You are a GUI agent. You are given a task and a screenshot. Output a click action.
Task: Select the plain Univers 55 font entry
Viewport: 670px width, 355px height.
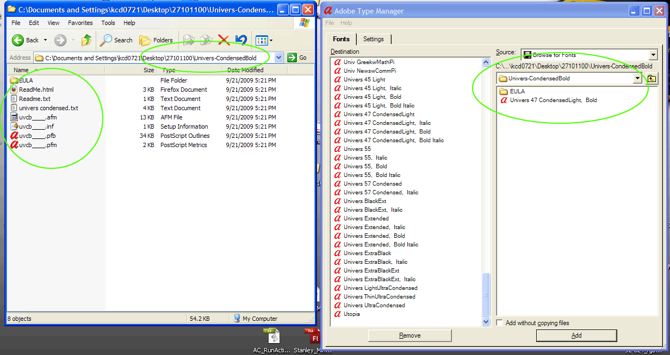[352, 149]
